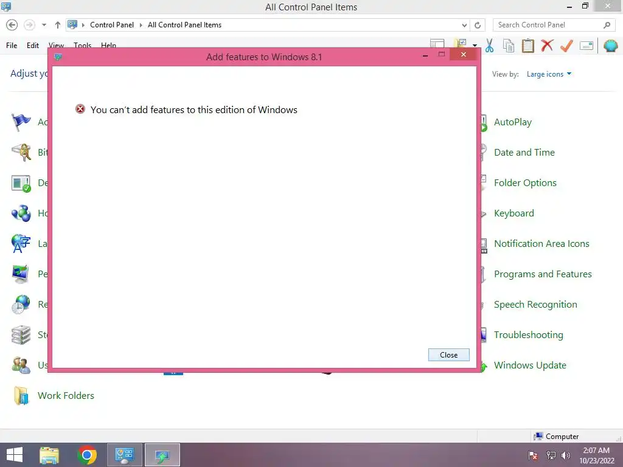Close the Add features dialog with X
The width and height of the screenshot is (623, 467).
pyautogui.click(x=463, y=55)
